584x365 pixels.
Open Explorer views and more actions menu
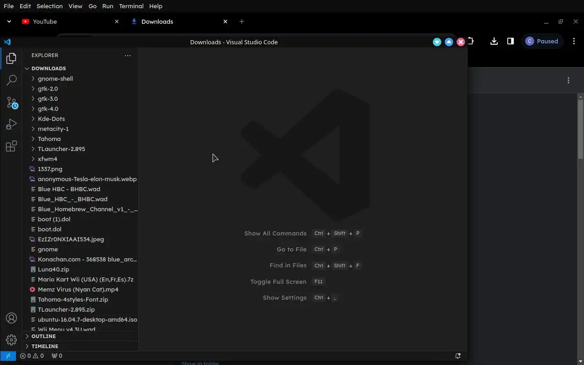(128, 55)
